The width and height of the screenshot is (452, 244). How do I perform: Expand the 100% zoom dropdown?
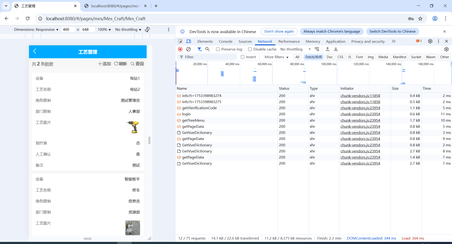pyautogui.click(x=104, y=30)
